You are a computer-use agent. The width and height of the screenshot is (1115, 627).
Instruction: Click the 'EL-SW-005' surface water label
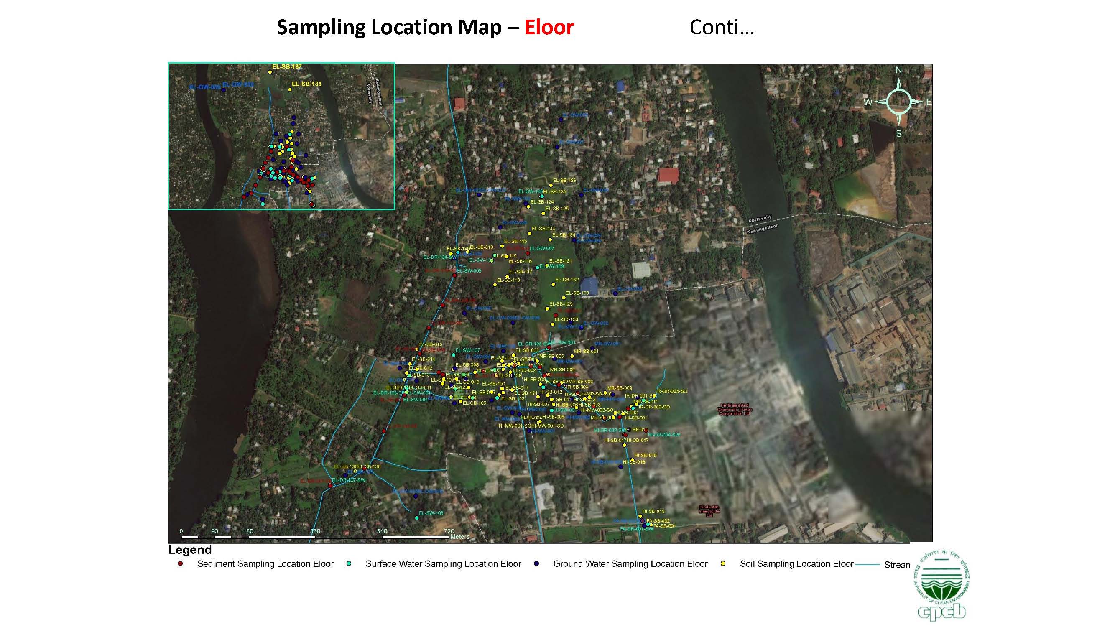[469, 271]
